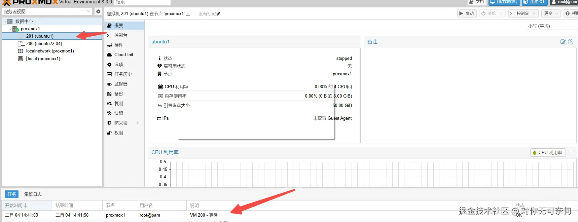
Task: Open the 关机 shutdown dropdown arrow
Action: point(501,13)
